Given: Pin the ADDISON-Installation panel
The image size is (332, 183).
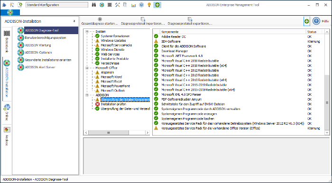Looking at the screenshot, I should coord(74,21).
